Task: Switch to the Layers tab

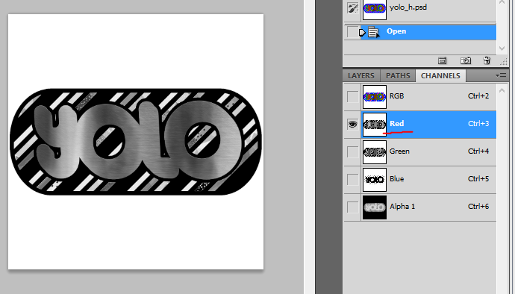Action: pyautogui.click(x=361, y=76)
